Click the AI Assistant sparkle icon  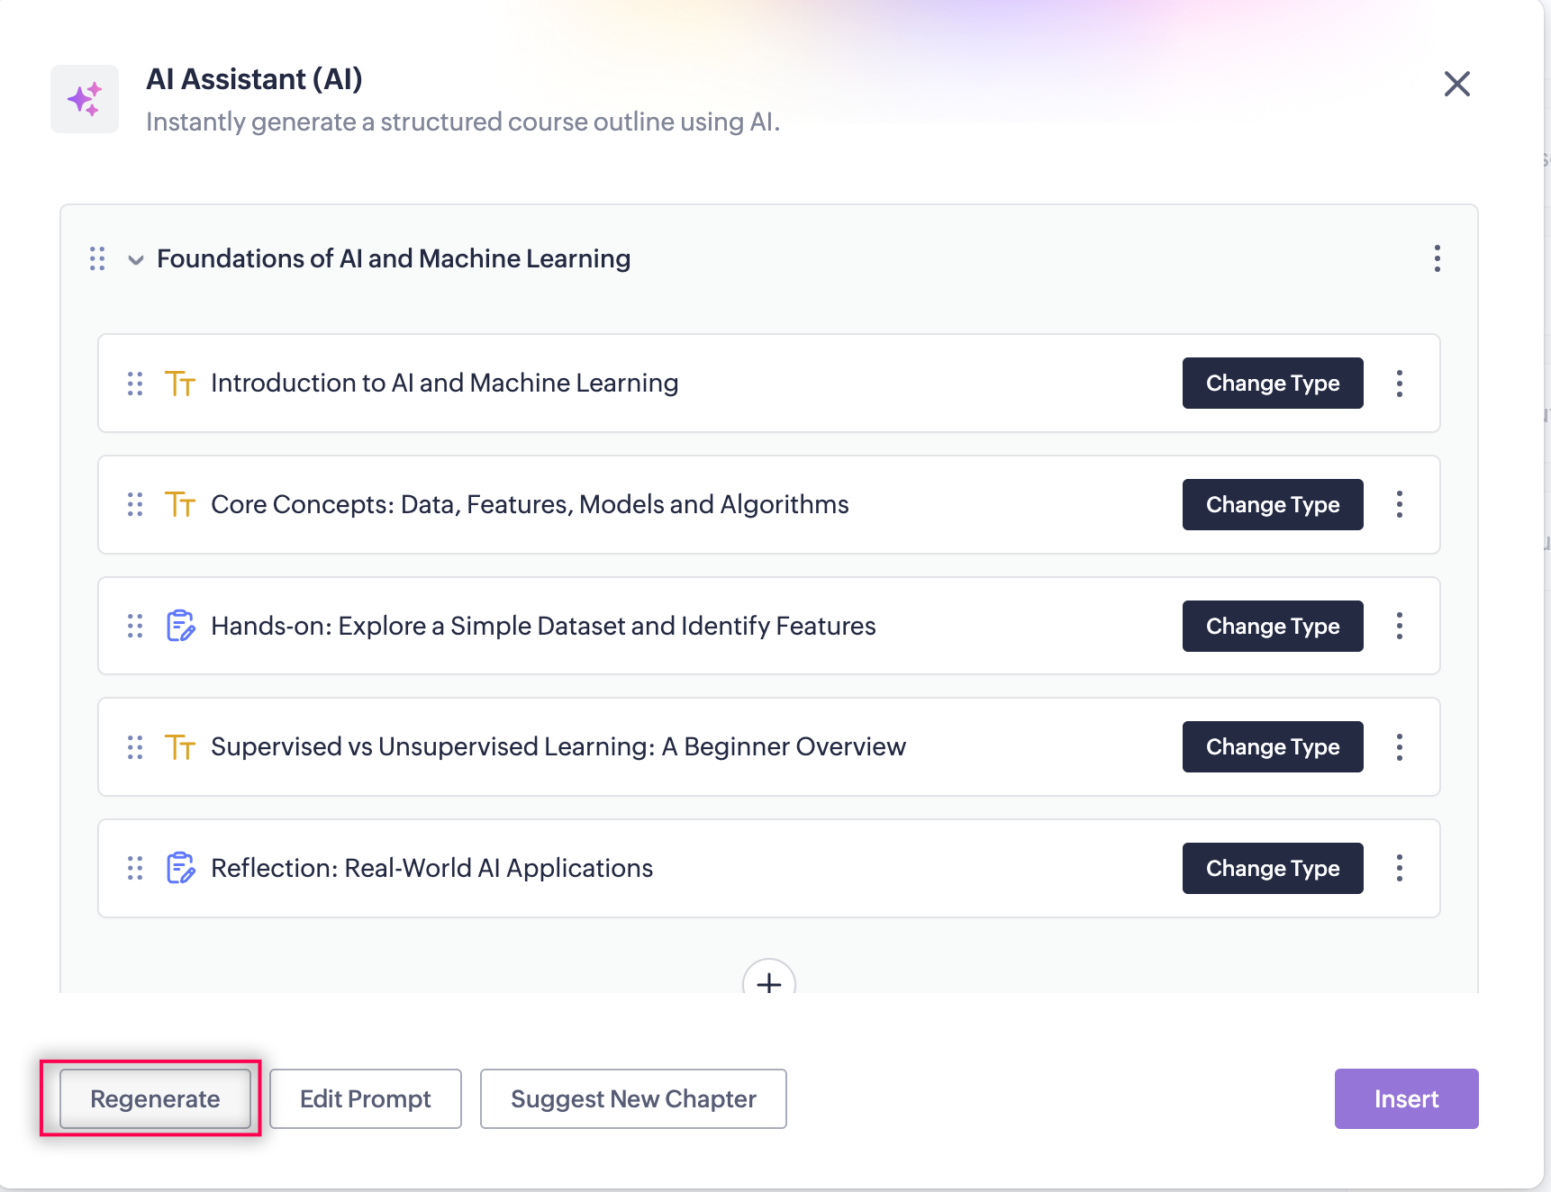pyautogui.click(x=85, y=99)
